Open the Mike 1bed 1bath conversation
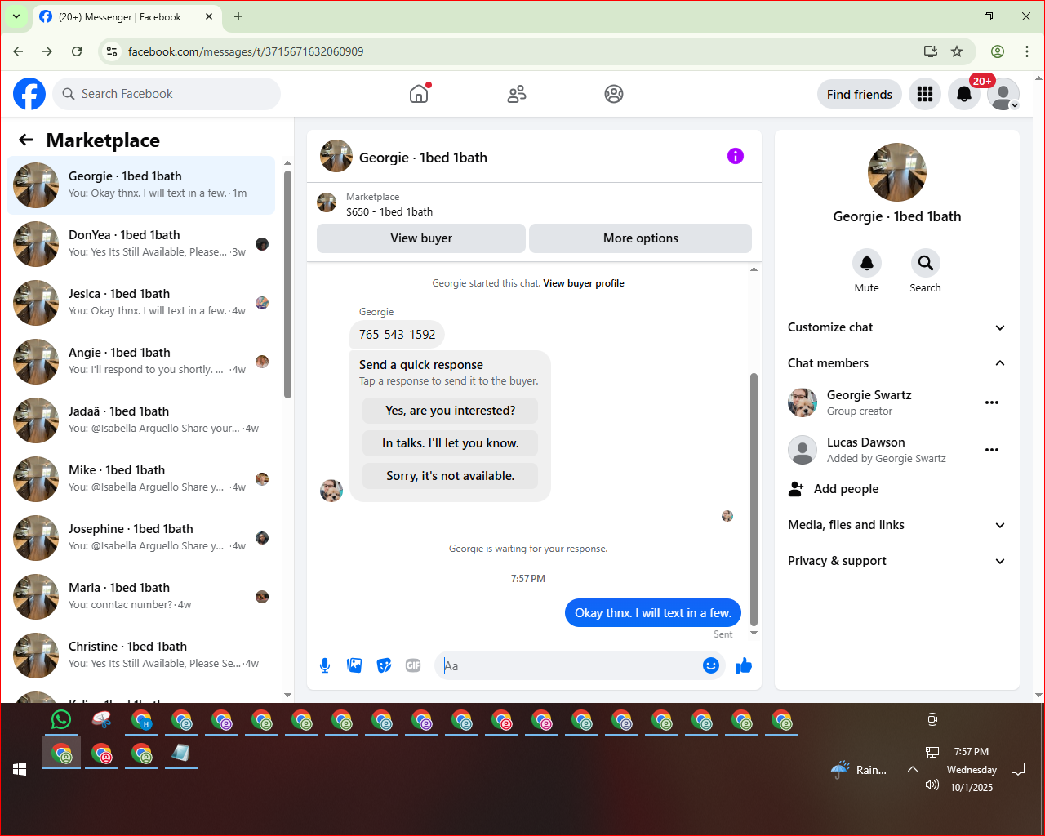 coord(141,479)
